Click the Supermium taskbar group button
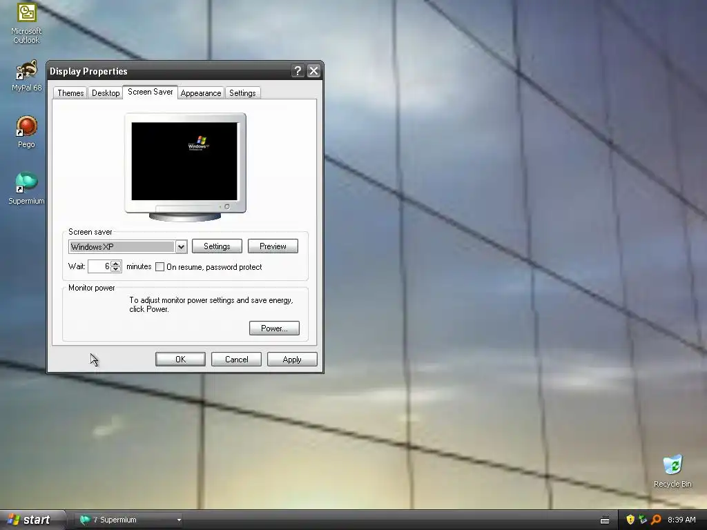This screenshot has height=530, width=707. [128, 520]
